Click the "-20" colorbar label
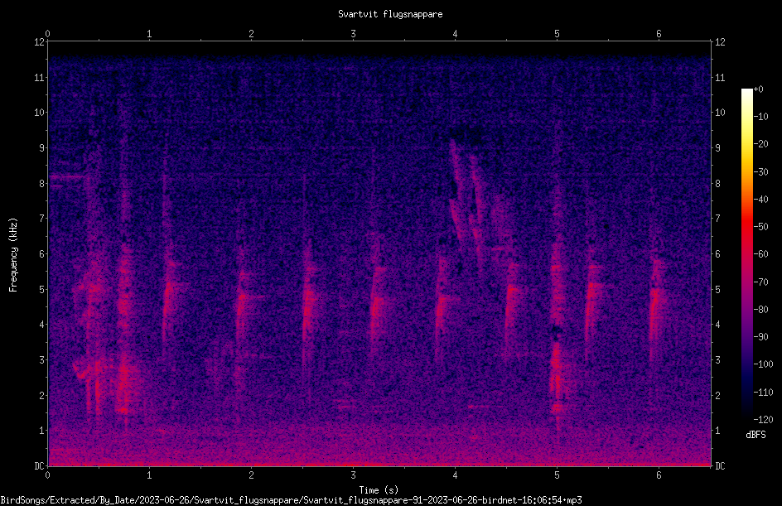 760,144
